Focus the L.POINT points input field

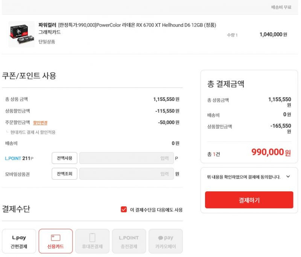coord(126,158)
